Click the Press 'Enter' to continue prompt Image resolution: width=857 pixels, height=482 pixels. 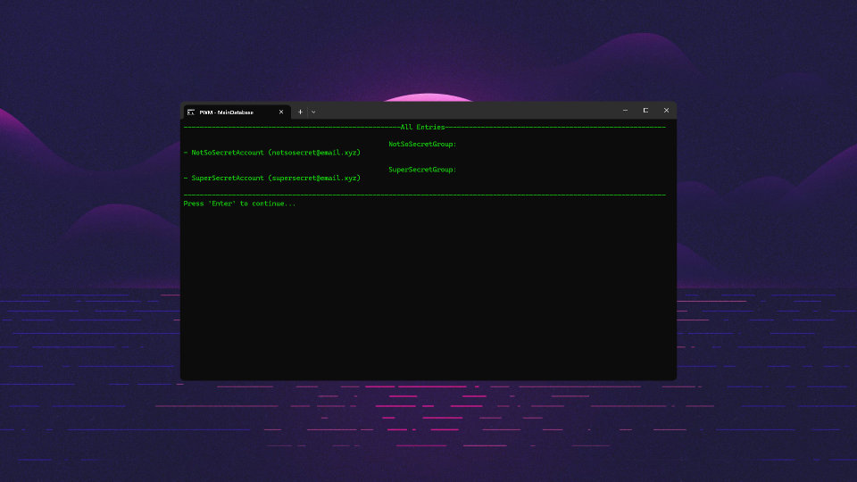(239, 204)
